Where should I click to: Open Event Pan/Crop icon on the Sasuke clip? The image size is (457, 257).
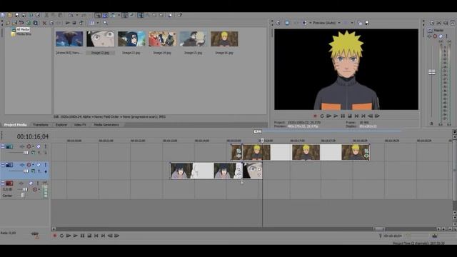[238, 169]
